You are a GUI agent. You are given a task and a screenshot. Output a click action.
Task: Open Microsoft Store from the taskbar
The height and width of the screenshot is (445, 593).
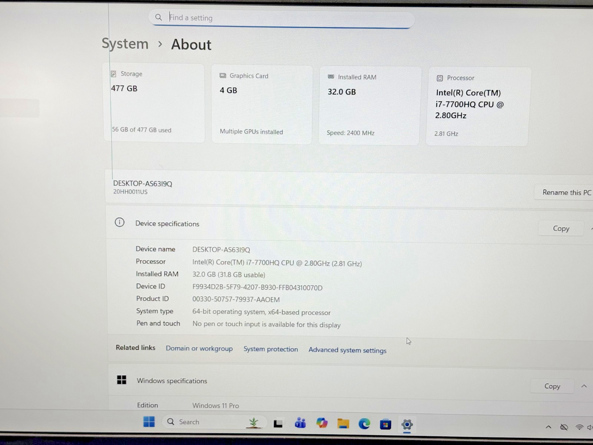click(385, 424)
